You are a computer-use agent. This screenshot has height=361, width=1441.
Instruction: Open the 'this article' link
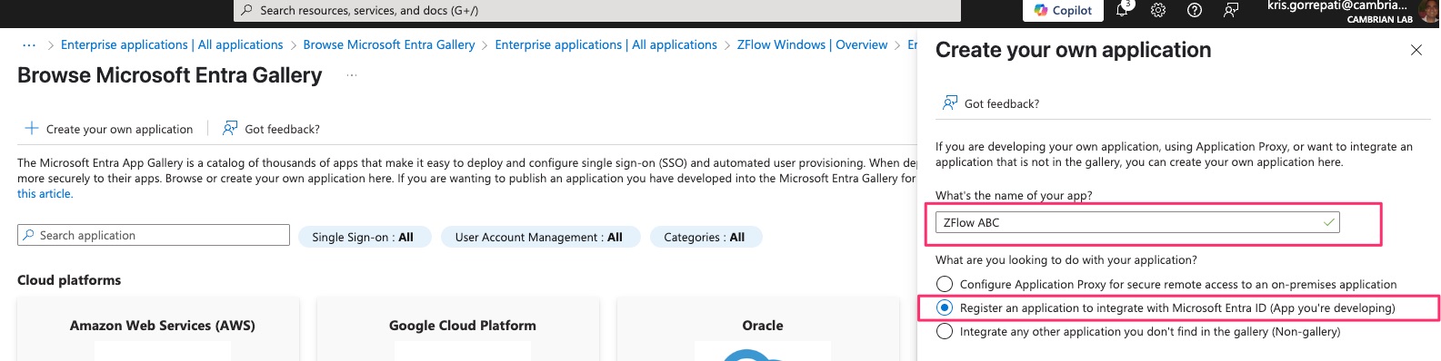coord(45,194)
